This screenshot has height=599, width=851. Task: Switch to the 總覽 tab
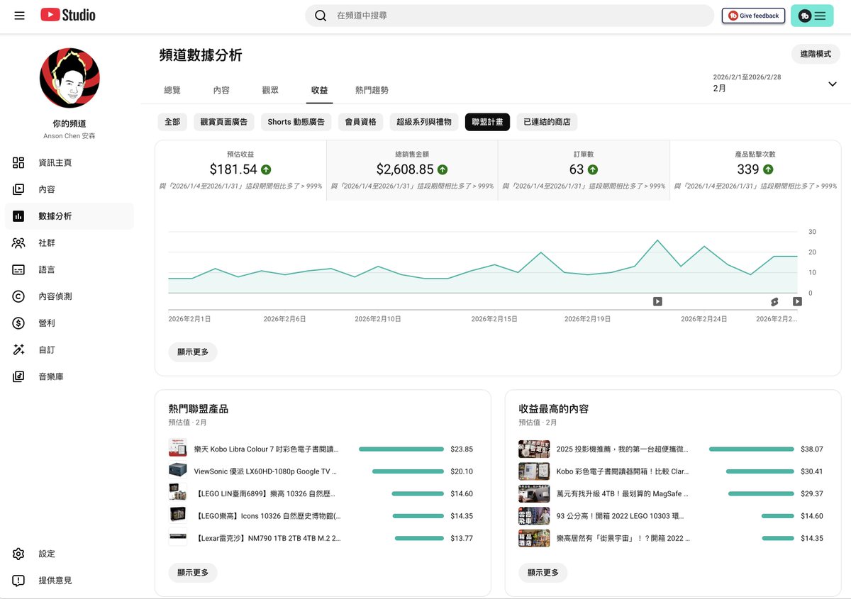172,91
